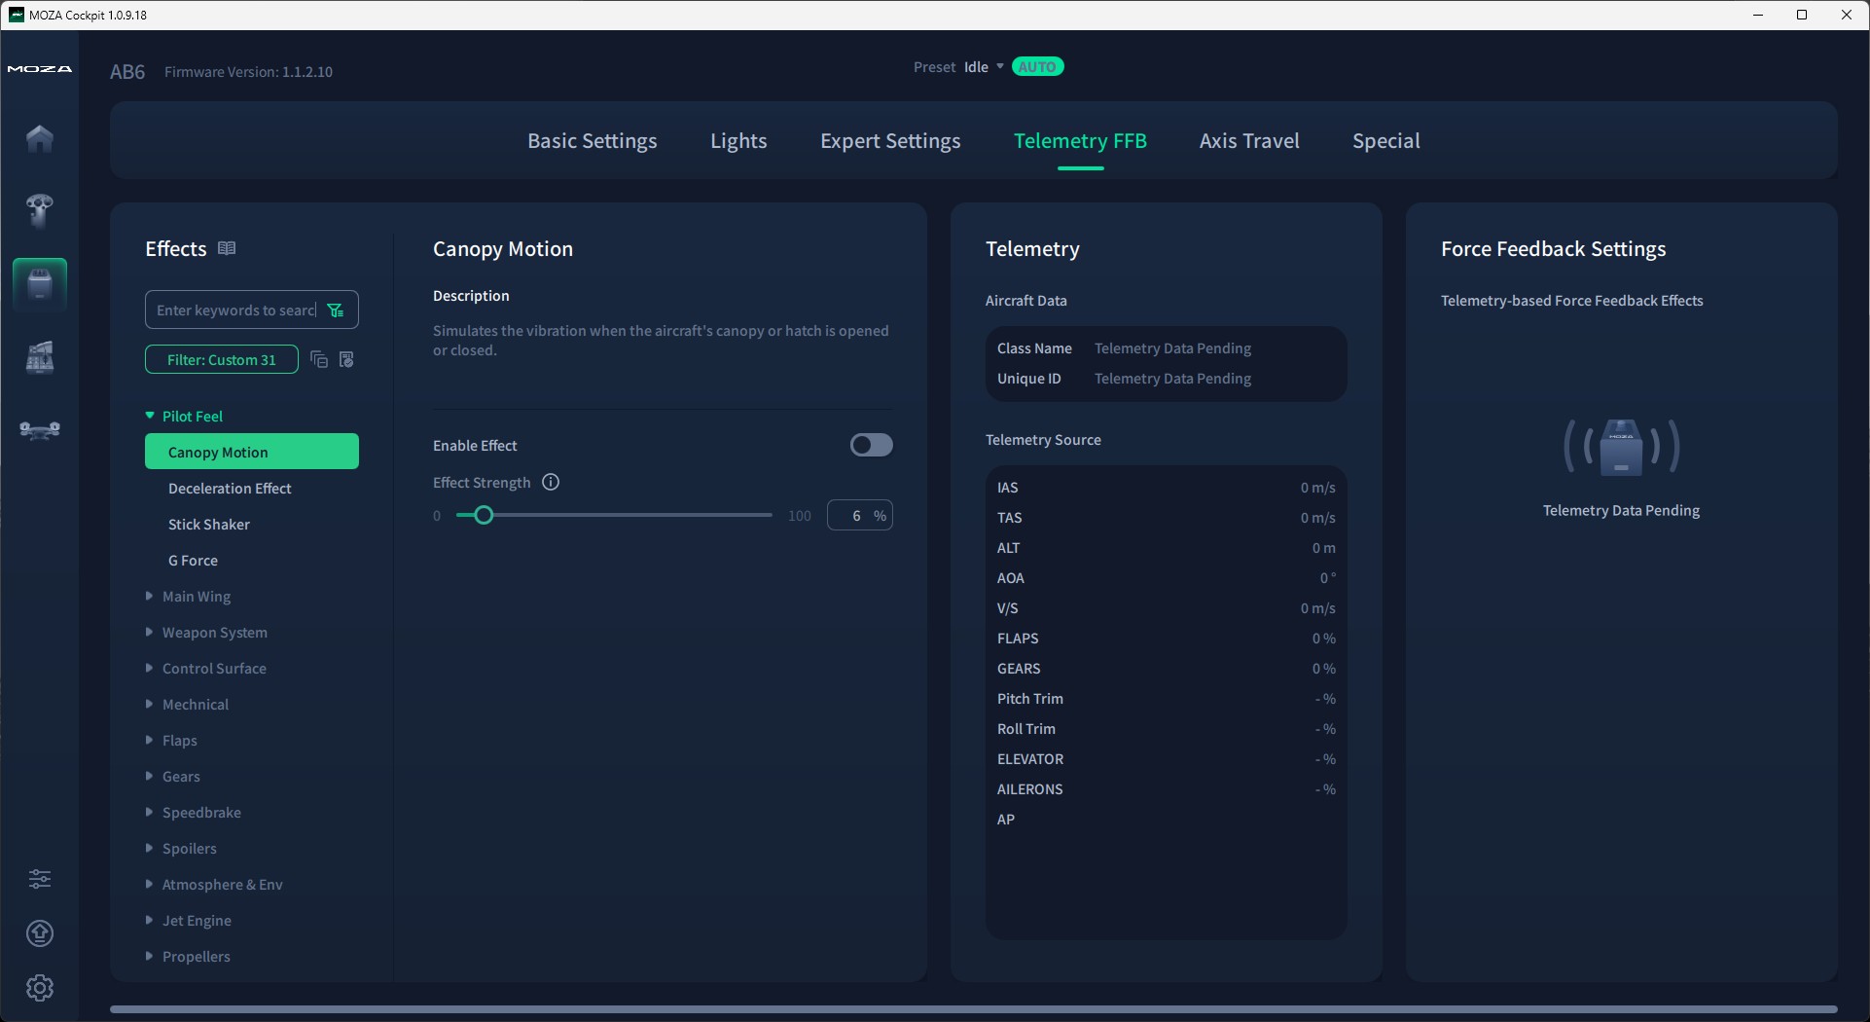The height and width of the screenshot is (1022, 1870).
Task: Click the AILERONS telemetry row
Action: (1166, 789)
